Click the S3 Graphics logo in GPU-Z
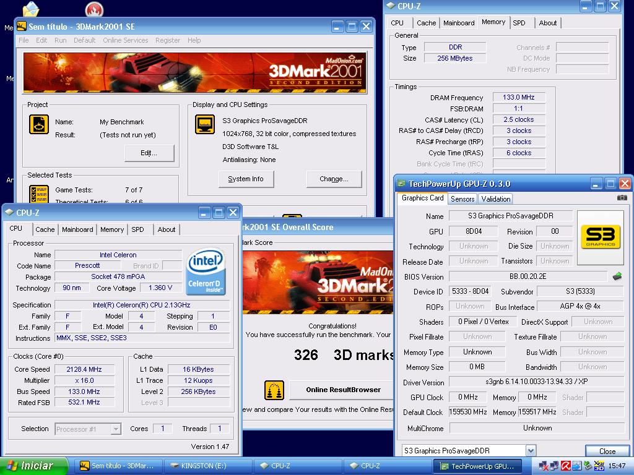The width and height of the screenshot is (634, 475). pyautogui.click(x=601, y=237)
